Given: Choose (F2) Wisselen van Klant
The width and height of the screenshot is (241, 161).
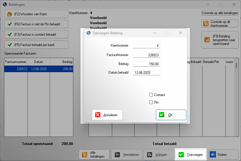Looking at the screenshot, I should pos(37,14).
